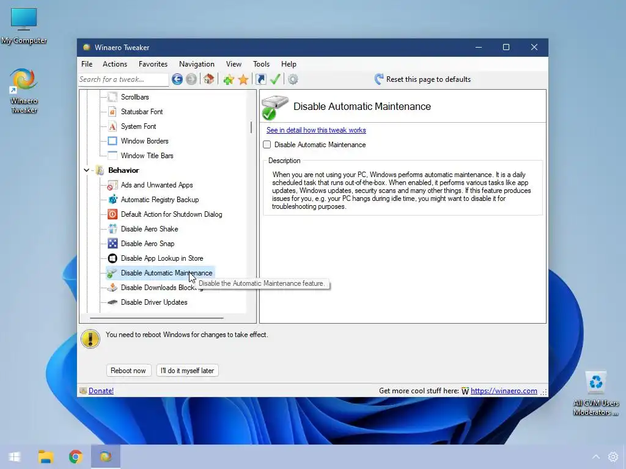Click the Default Action for Shutdown Dialog icon

112,214
